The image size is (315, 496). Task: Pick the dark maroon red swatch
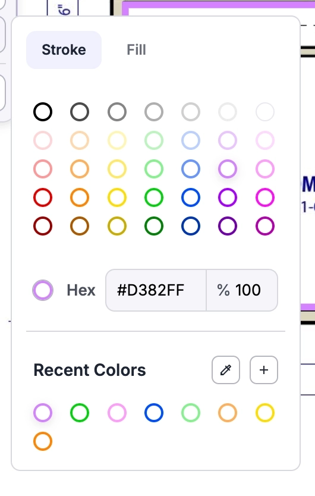43,226
